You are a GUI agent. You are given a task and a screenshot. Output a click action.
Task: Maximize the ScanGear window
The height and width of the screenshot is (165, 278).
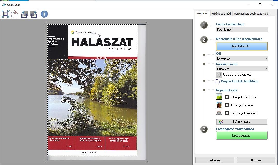[x=260, y=5]
